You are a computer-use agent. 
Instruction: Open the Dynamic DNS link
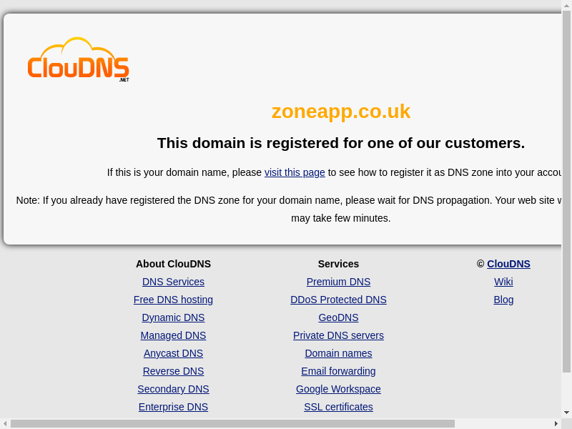point(173,317)
